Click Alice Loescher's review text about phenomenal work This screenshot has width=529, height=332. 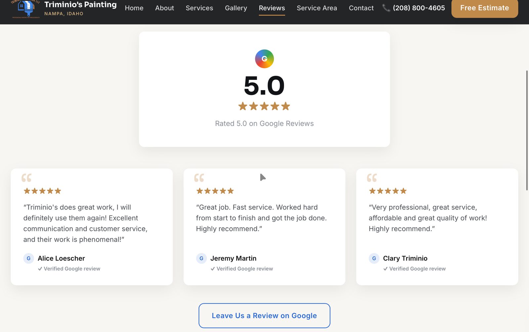[85, 223]
